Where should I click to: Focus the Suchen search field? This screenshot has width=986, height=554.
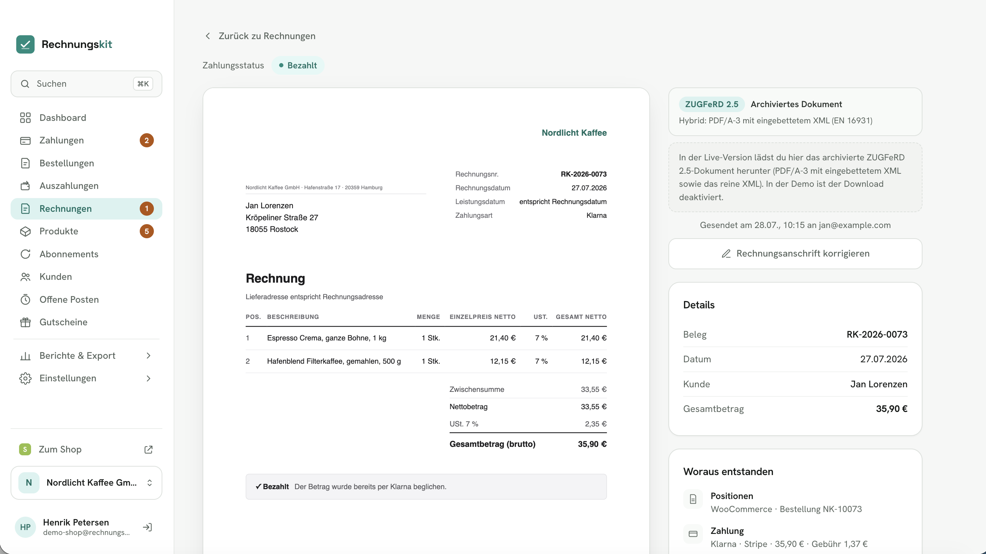[x=86, y=84]
